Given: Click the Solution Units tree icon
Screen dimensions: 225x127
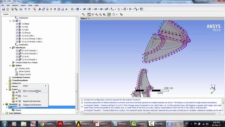Looking at the screenshot, I should (17, 68).
